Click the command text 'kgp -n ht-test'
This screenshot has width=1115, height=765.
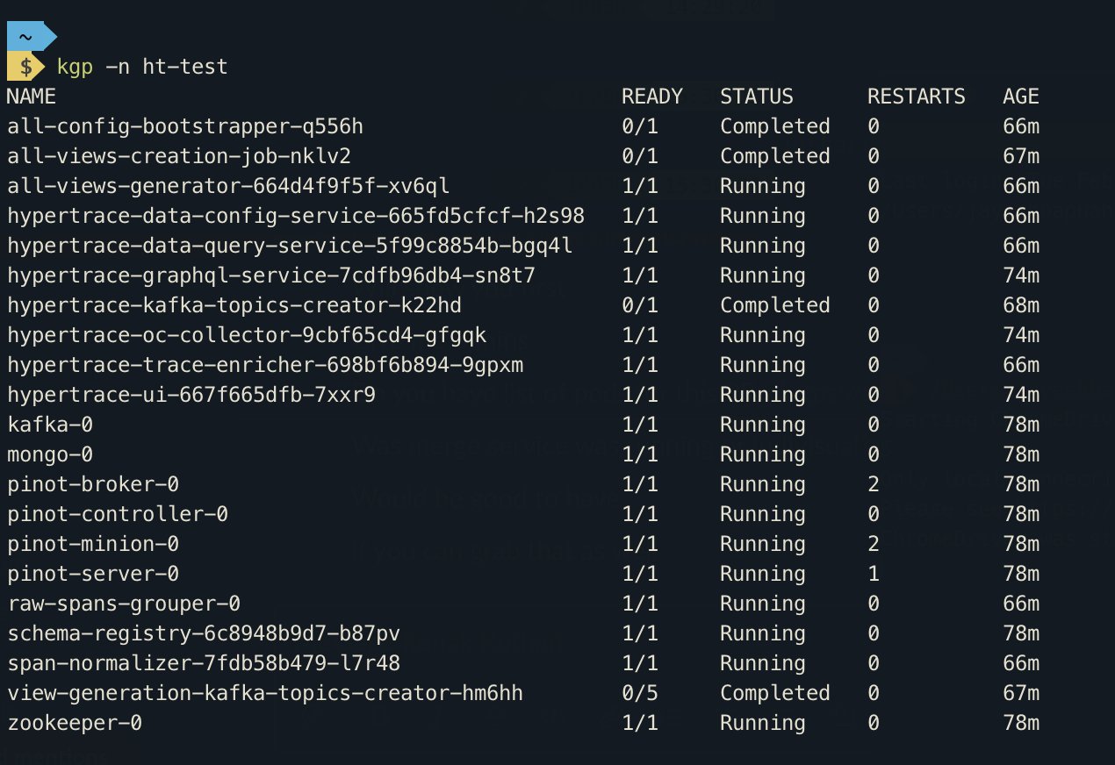pos(142,67)
